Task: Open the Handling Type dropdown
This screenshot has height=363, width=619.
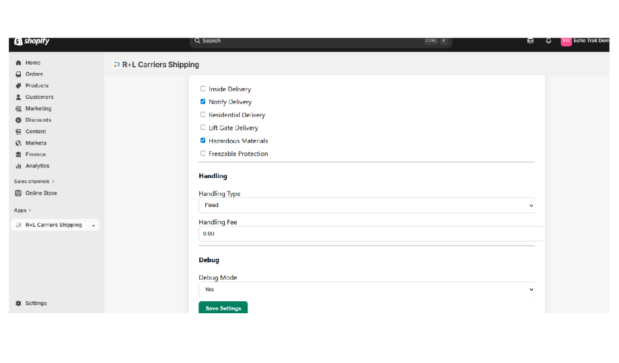Action: (x=367, y=205)
